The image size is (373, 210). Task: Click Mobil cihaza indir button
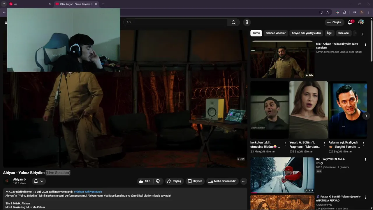click(x=222, y=181)
